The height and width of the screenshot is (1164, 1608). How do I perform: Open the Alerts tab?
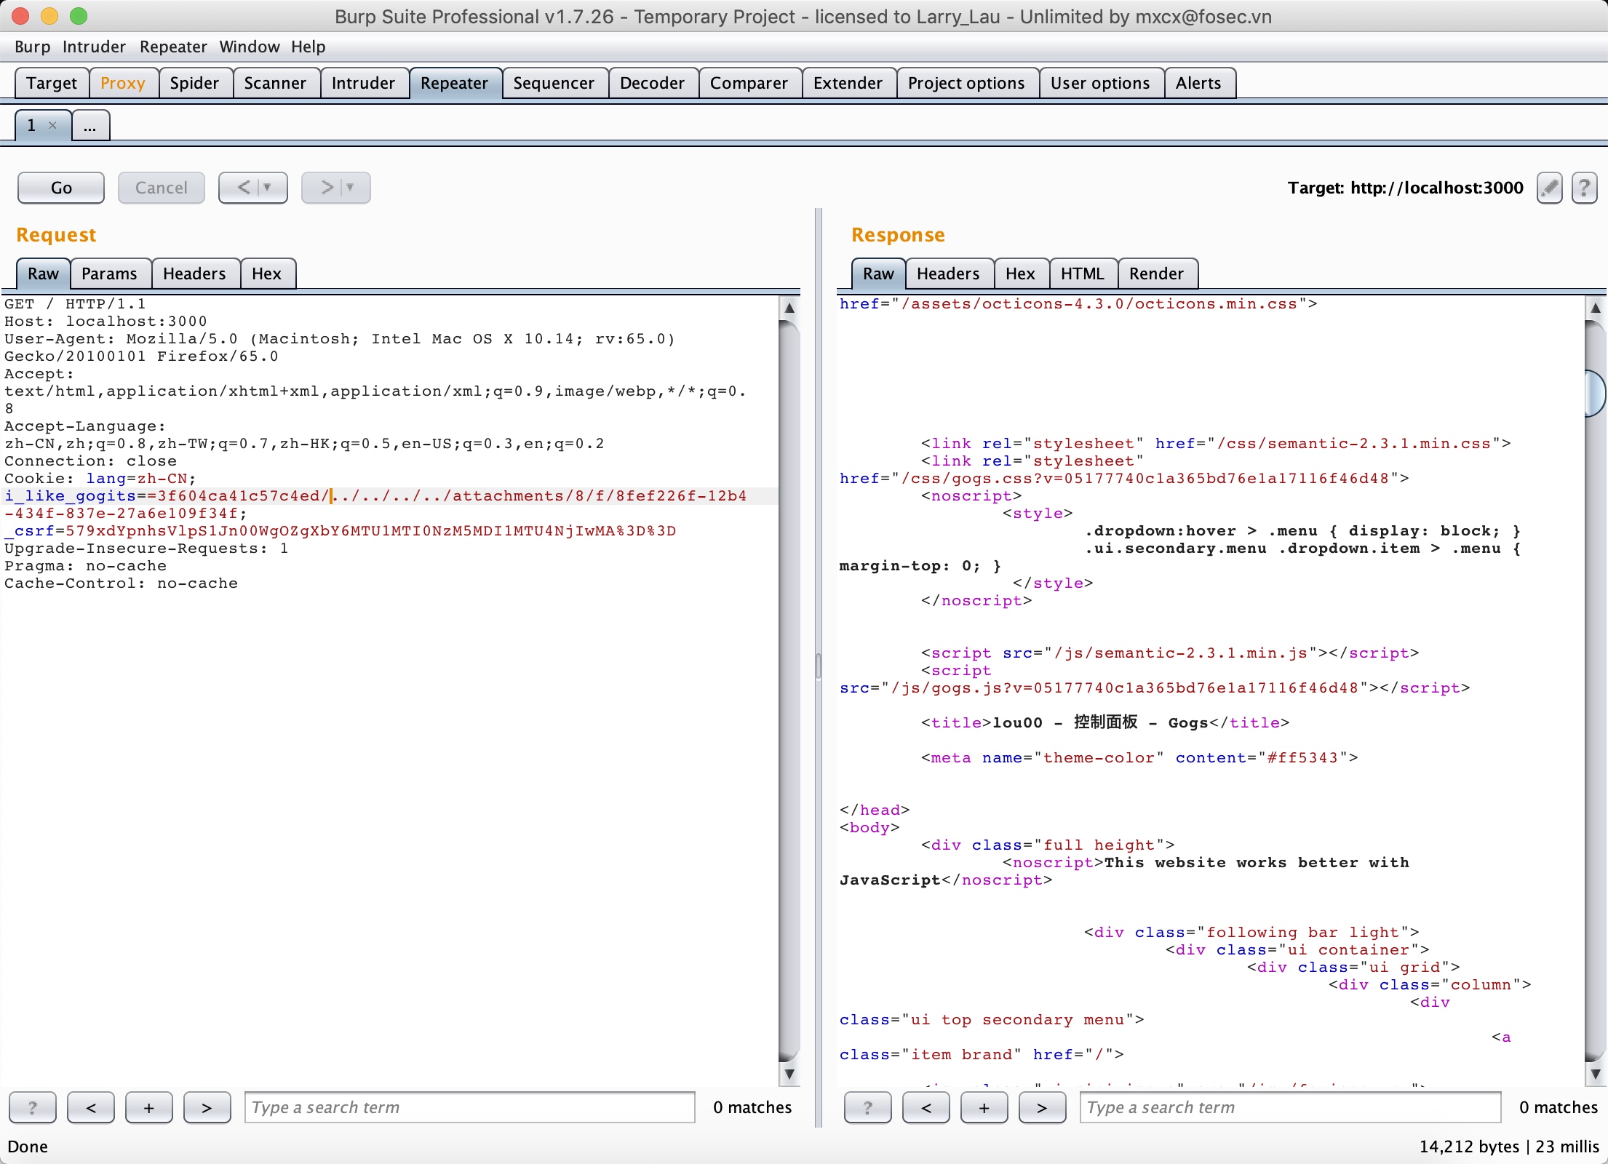pyautogui.click(x=1198, y=83)
